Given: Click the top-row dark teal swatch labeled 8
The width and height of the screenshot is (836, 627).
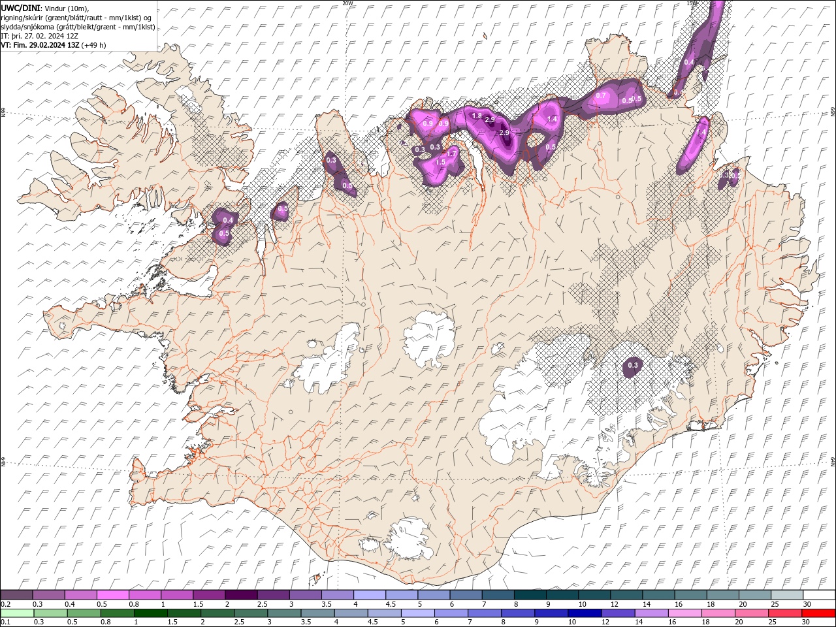Looking at the screenshot, I should [530, 595].
